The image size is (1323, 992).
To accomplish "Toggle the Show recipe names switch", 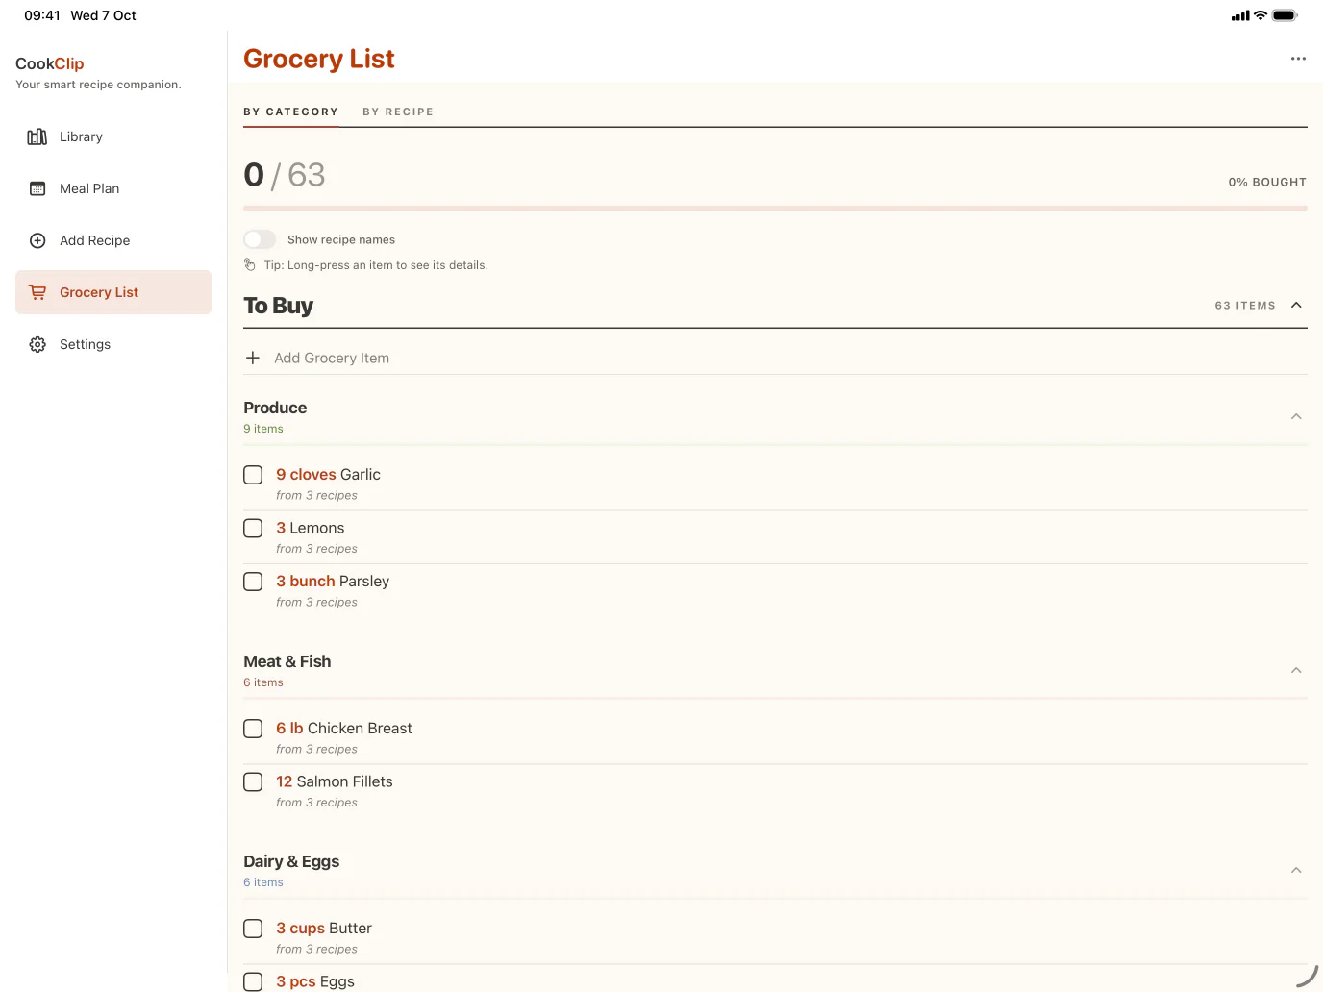I will (x=260, y=239).
